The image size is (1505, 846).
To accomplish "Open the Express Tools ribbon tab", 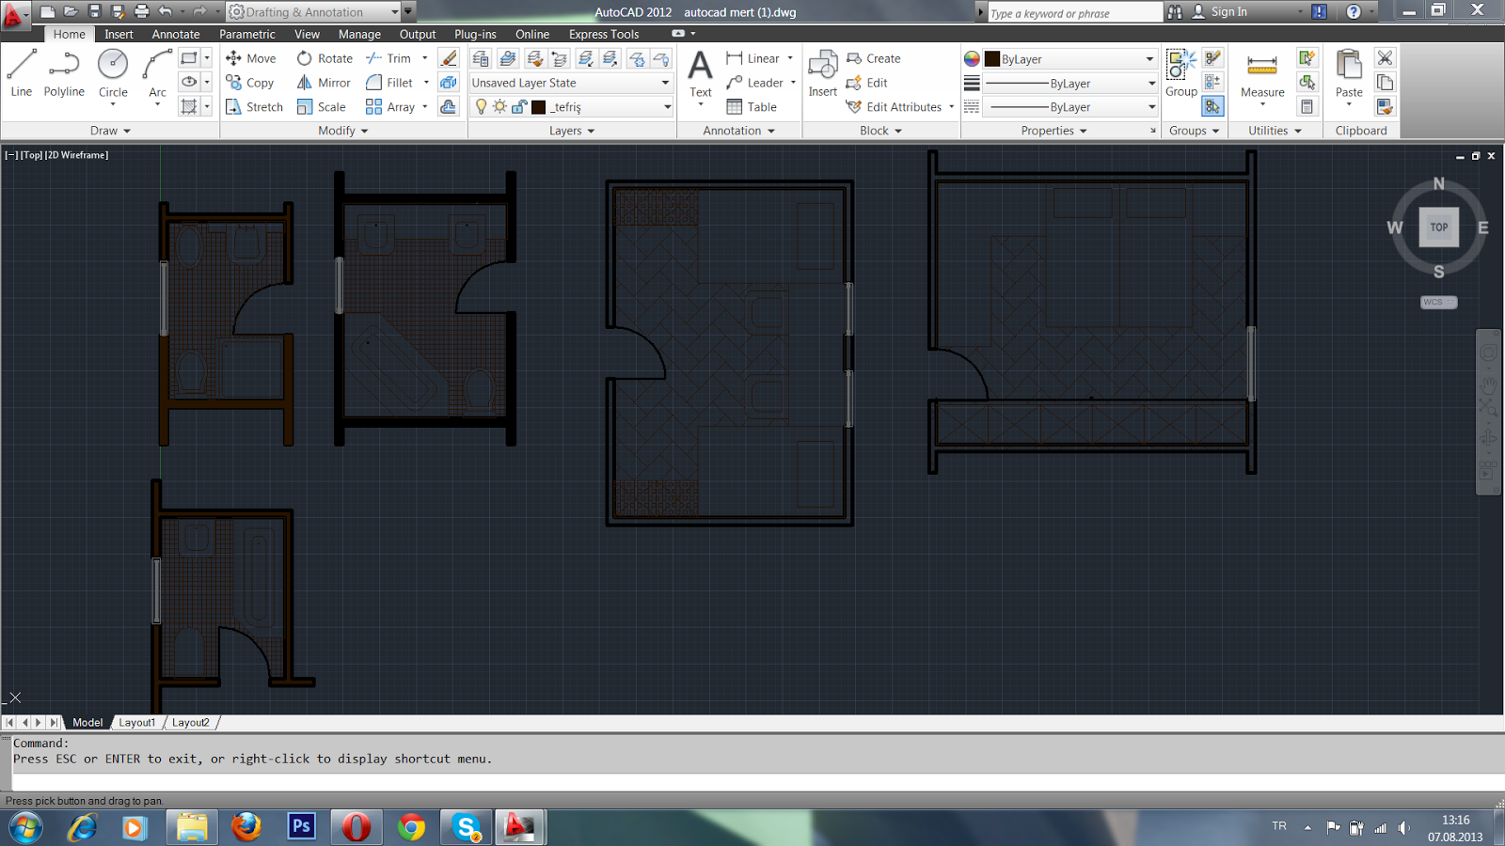I will tap(604, 34).
